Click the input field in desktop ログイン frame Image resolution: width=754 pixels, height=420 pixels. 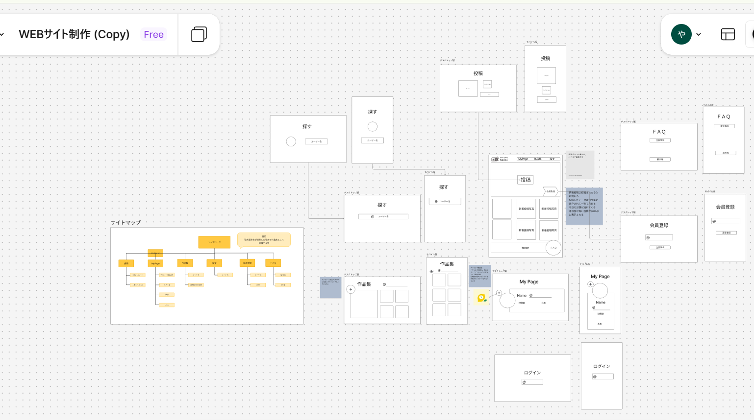click(532, 382)
